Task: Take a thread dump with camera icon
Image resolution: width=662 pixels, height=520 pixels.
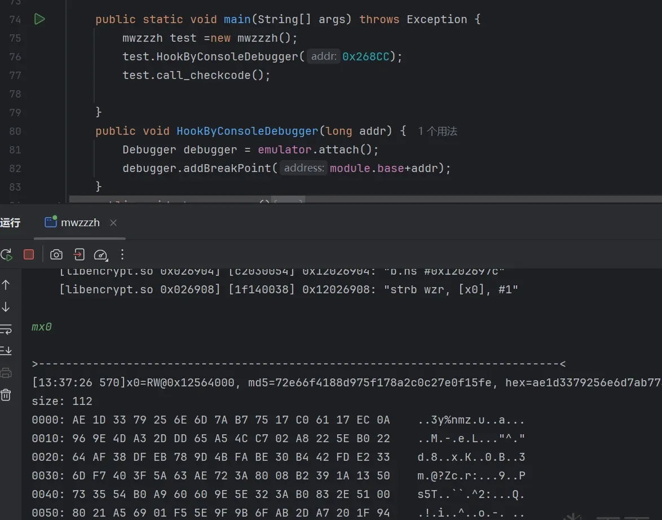Action: [x=56, y=254]
